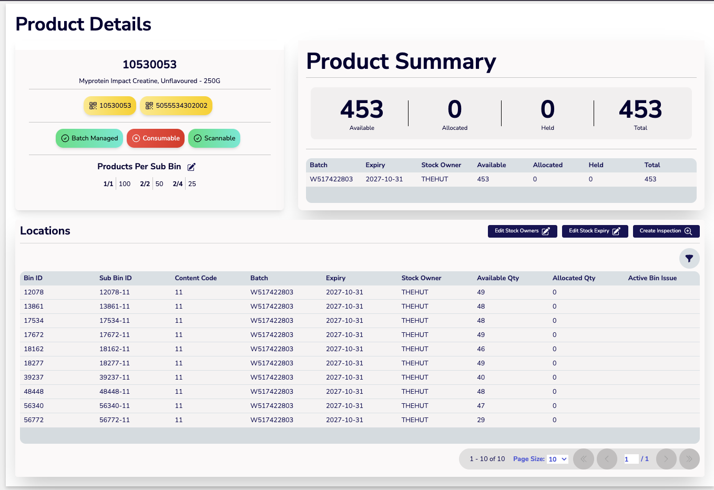
Task: Expand the Page Size dropdown
Action: click(558, 459)
